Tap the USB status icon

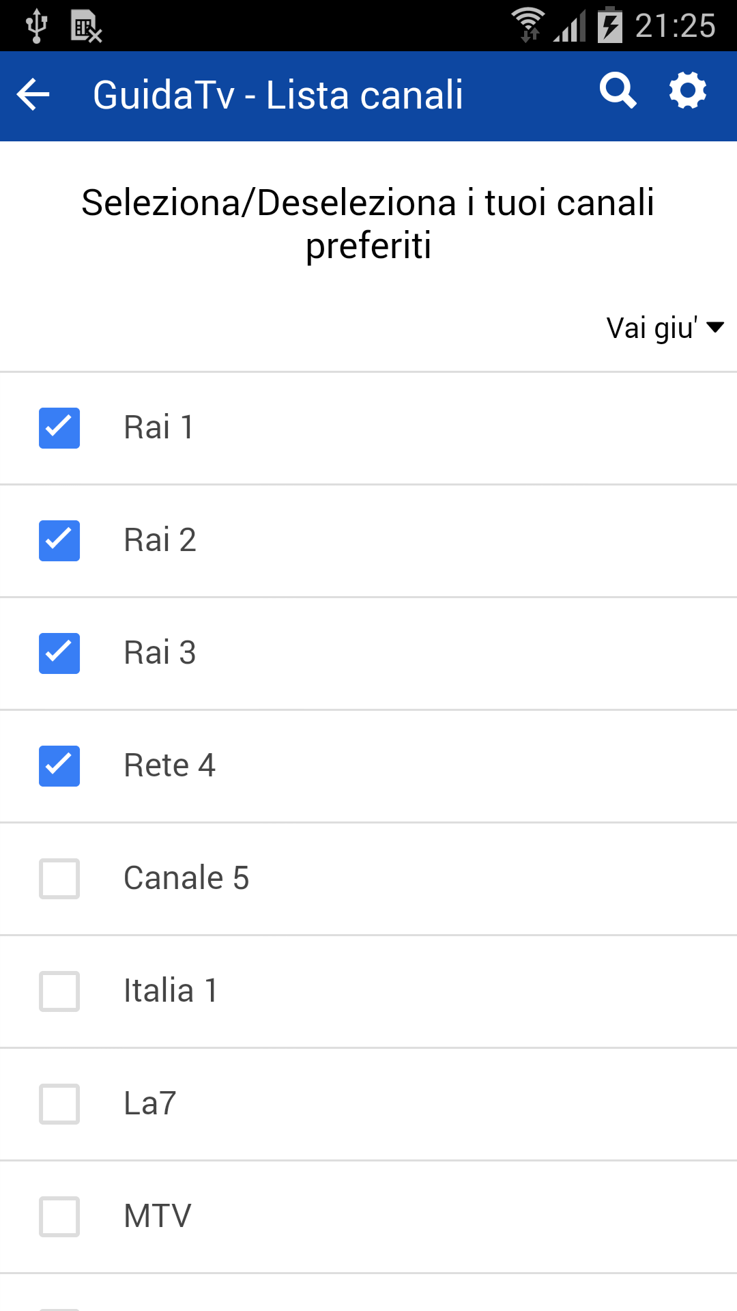(x=36, y=26)
